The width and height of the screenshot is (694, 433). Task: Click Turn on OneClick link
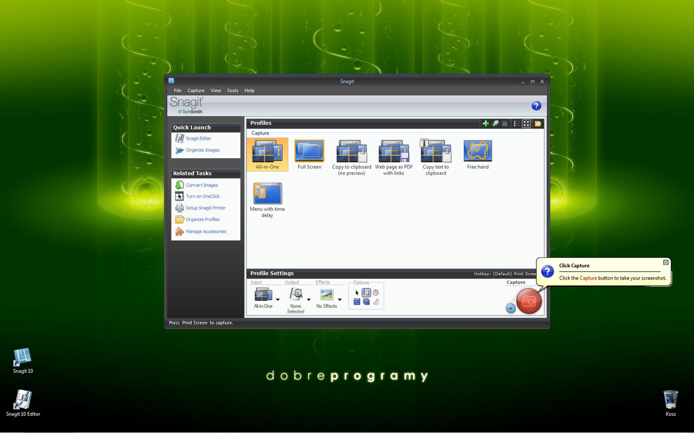click(x=202, y=196)
